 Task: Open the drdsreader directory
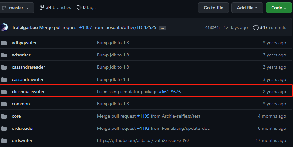coord(23,129)
